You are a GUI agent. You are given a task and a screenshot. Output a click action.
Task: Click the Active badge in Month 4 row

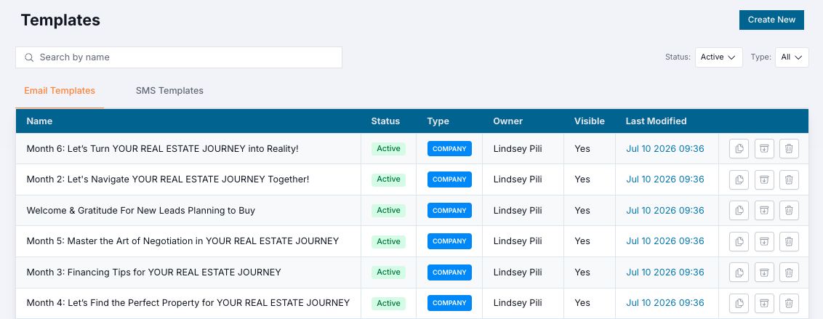point(388,303)
